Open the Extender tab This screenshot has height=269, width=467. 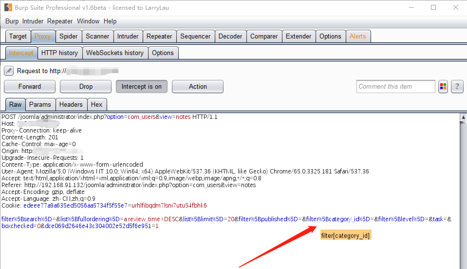tap(299, 37)
